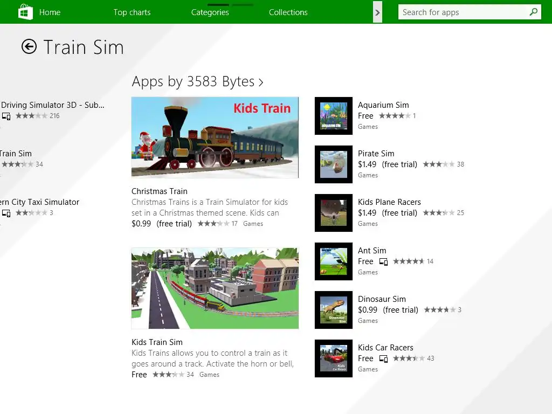
Task: Open the Kids Train Sim title link
Action: [x=157, y=342]
